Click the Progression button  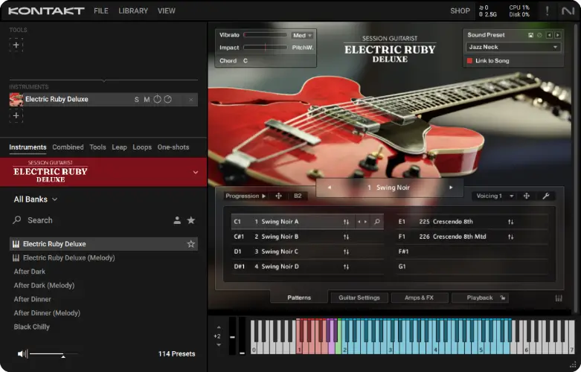coord(245,196)
